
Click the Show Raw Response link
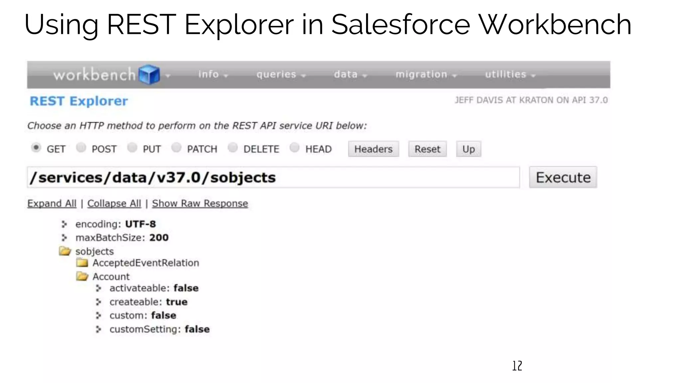200,203
